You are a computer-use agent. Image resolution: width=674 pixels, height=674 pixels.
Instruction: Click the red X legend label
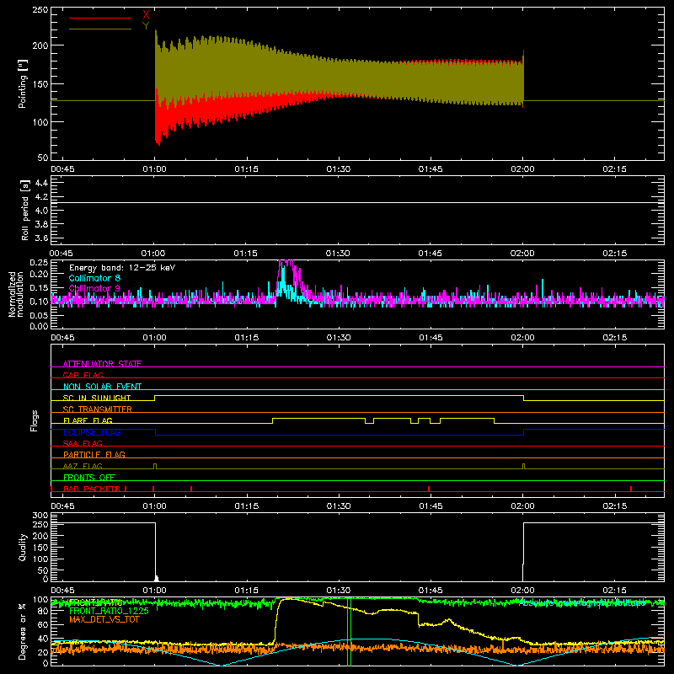[146, 15]
